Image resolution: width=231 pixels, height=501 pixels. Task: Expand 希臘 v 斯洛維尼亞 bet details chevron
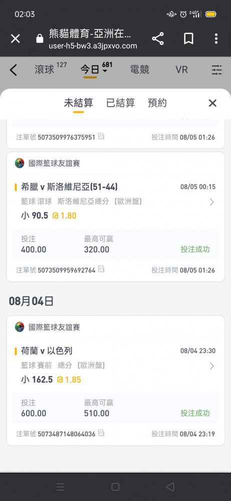211,202
